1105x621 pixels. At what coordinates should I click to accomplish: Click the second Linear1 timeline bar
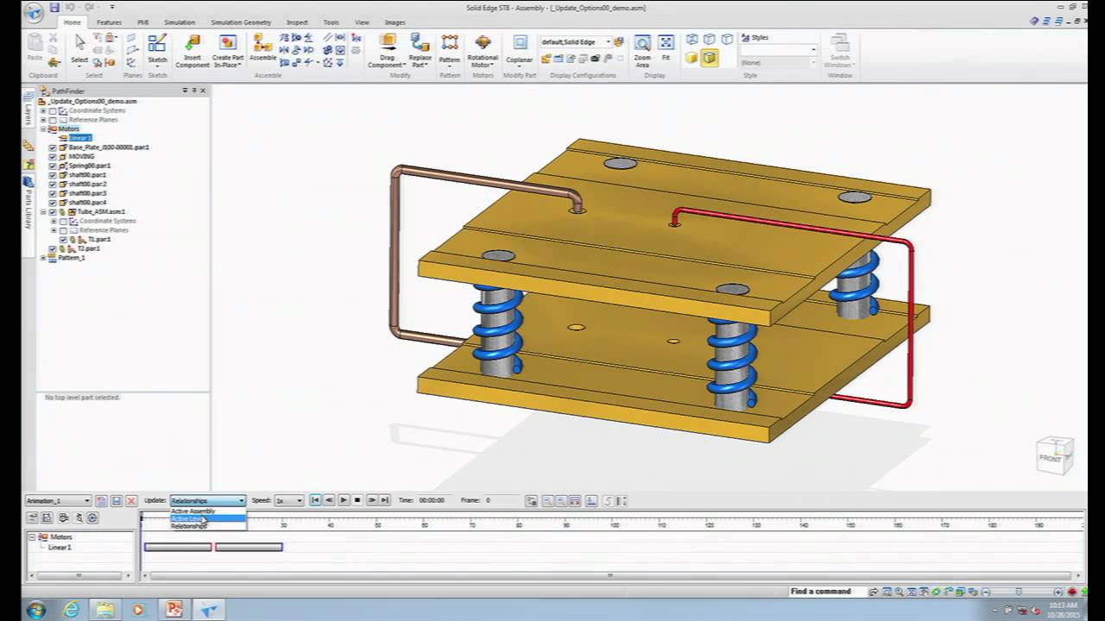point(249,547)
